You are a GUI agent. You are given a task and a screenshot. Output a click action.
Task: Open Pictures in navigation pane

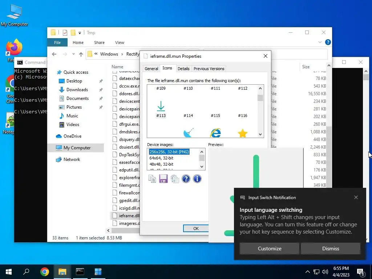click(74, 107)
